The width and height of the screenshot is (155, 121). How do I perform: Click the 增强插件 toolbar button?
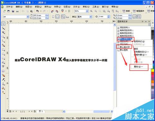pos(139,11)
